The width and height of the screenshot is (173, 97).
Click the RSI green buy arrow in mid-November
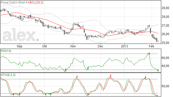[88, 68]
